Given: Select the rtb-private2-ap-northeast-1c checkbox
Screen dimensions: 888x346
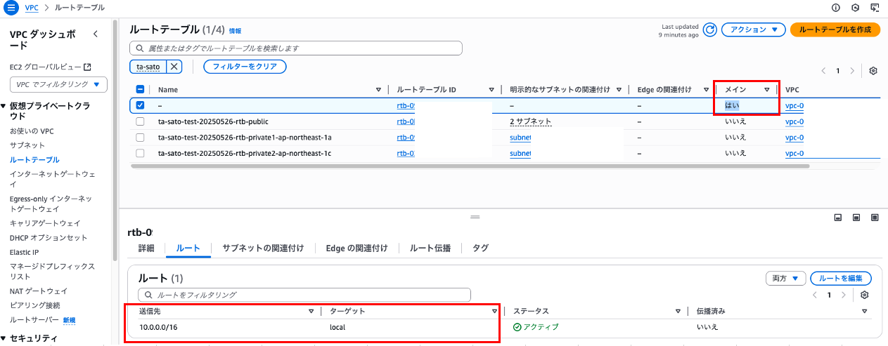Looking at the screenshot, I should [141, 153].
